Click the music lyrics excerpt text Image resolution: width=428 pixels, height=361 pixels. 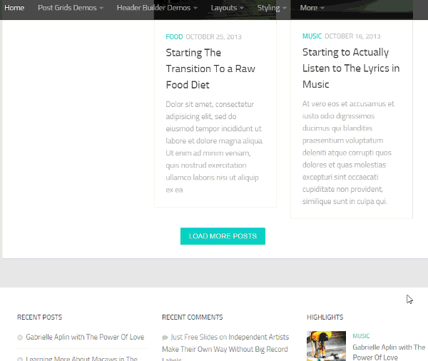(x=348, y=153)
